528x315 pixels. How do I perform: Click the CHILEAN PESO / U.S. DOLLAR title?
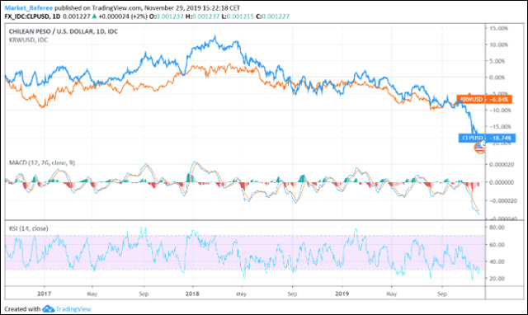(64, 31)
